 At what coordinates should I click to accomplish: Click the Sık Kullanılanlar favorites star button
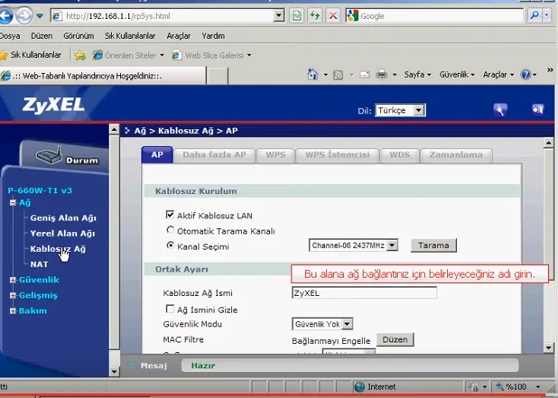31,55
